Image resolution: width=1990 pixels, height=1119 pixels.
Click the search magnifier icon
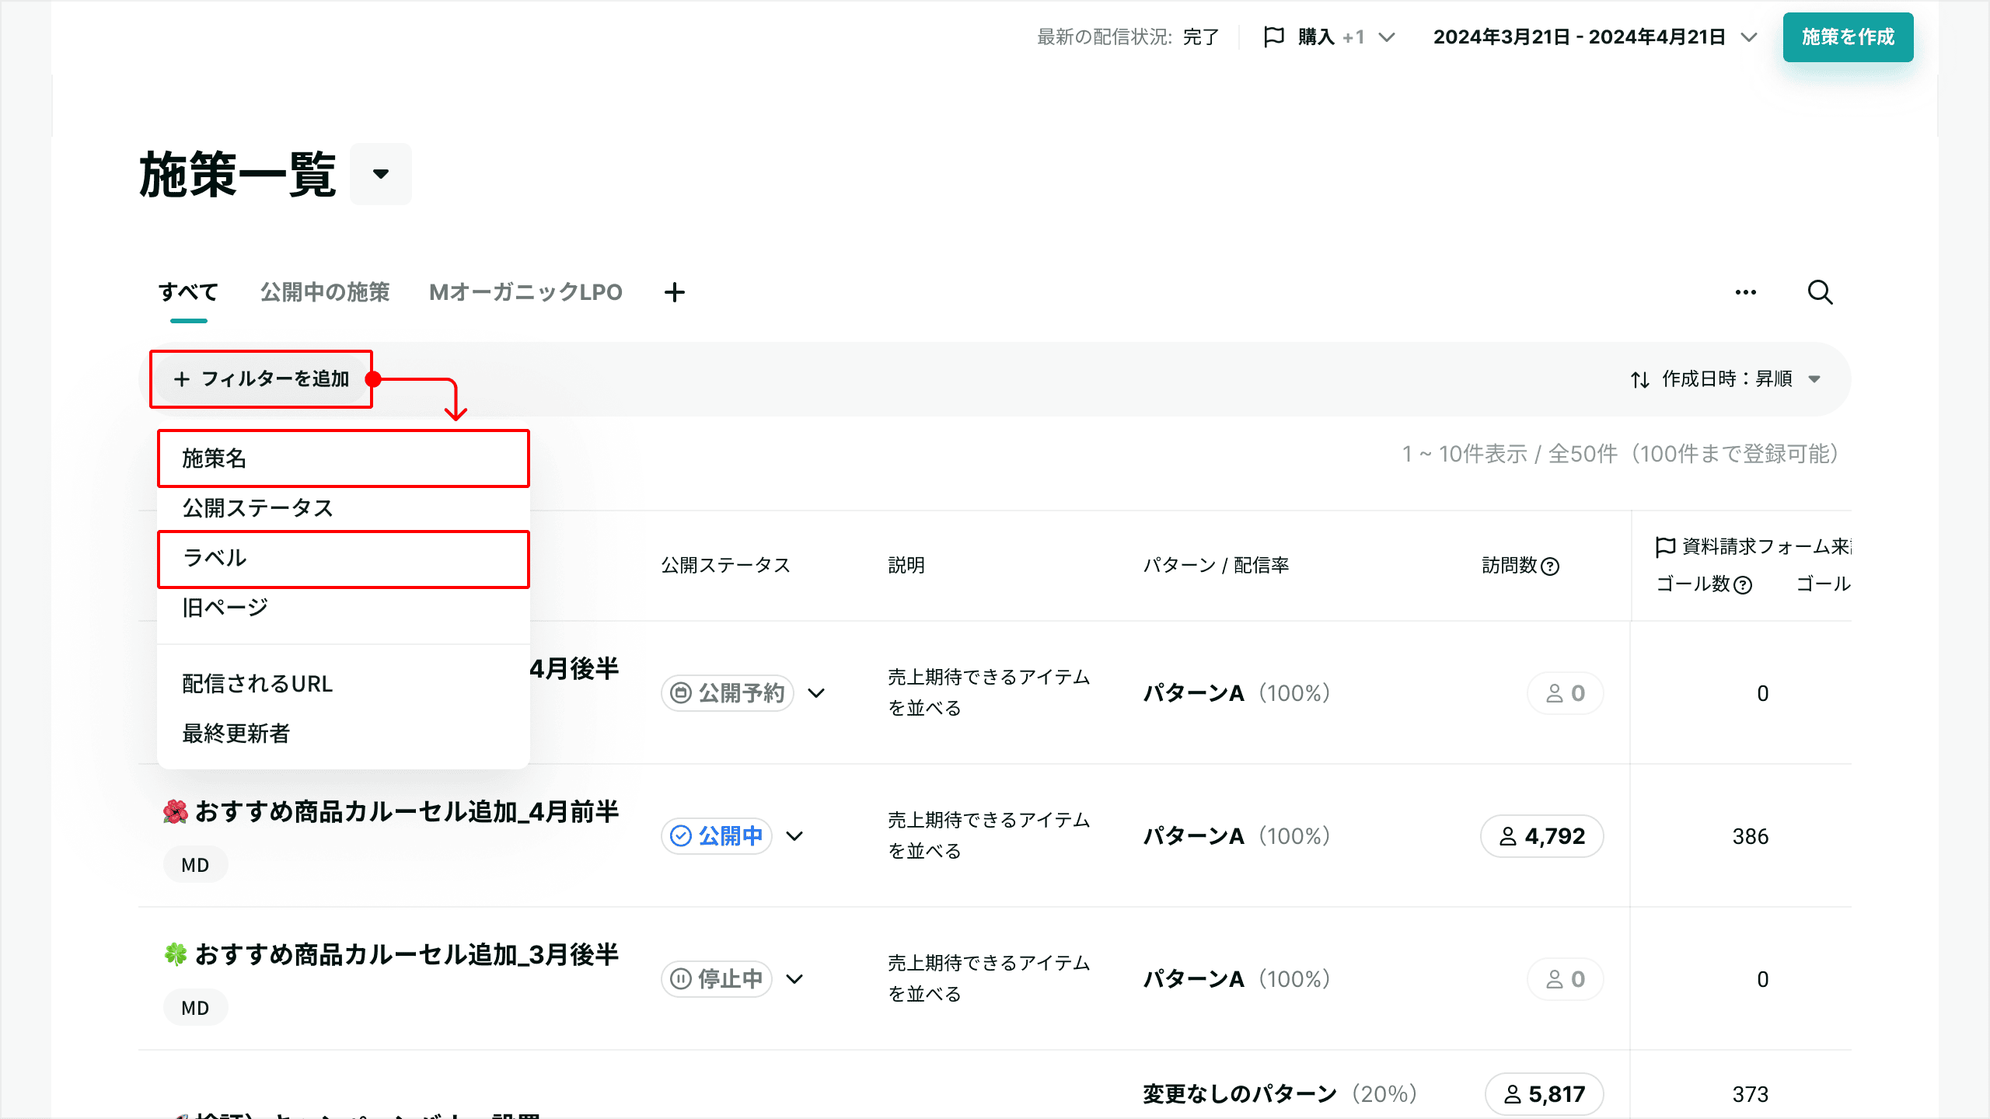(x=1820, y=293)
